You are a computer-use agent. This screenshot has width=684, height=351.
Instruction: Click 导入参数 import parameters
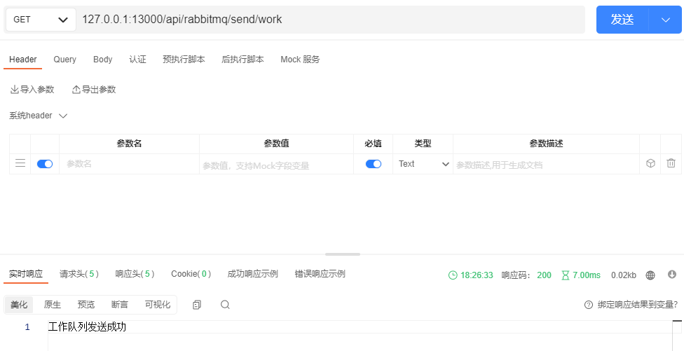(32, 90)
